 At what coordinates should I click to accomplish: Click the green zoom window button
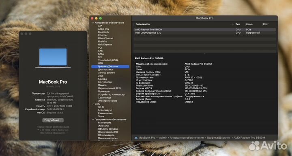[101, 18]
